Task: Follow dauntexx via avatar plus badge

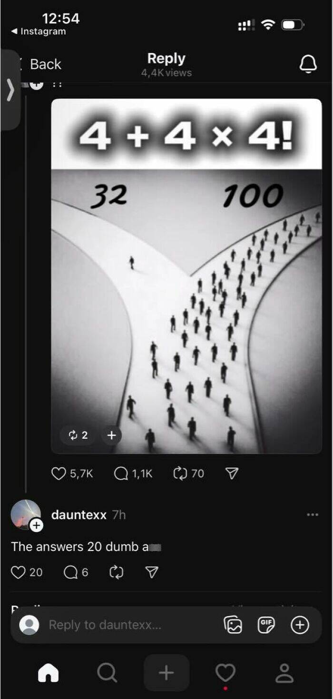Action: tap(37, 526)
